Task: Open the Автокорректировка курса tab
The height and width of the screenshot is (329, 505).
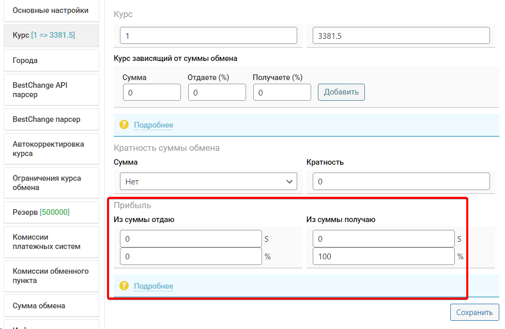Action: click(x=51, y=149)
